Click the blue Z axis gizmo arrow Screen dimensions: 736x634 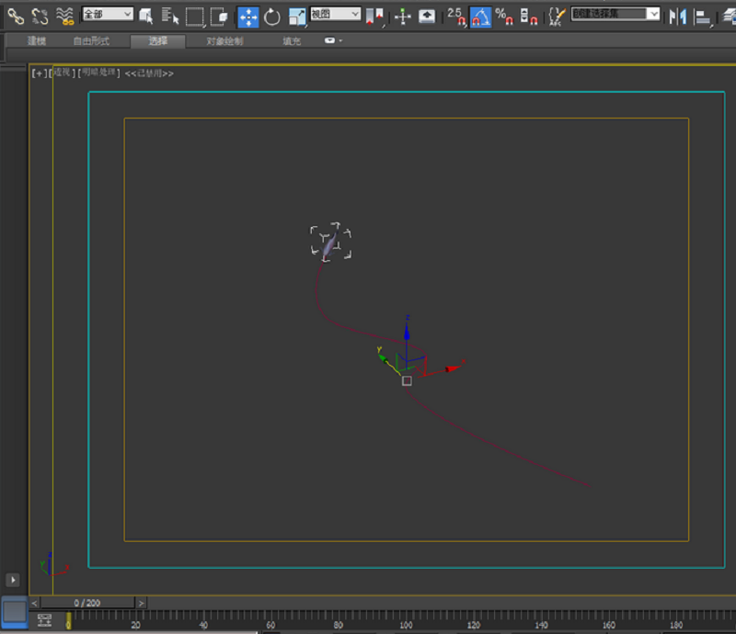(407, 332)
